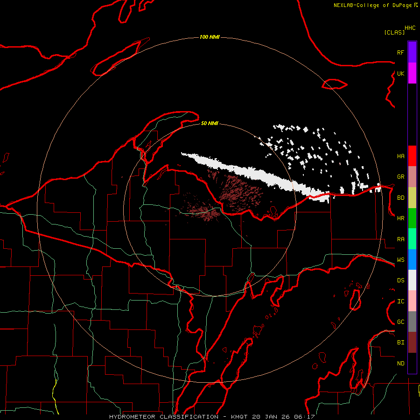Click the 'BI' legend label
The image size is (420, 420).
click(400, 343)
